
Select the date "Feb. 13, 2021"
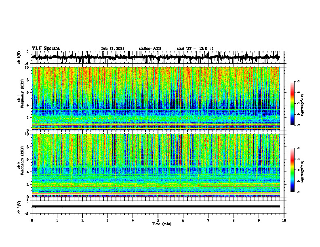click(x=113, y=48)
